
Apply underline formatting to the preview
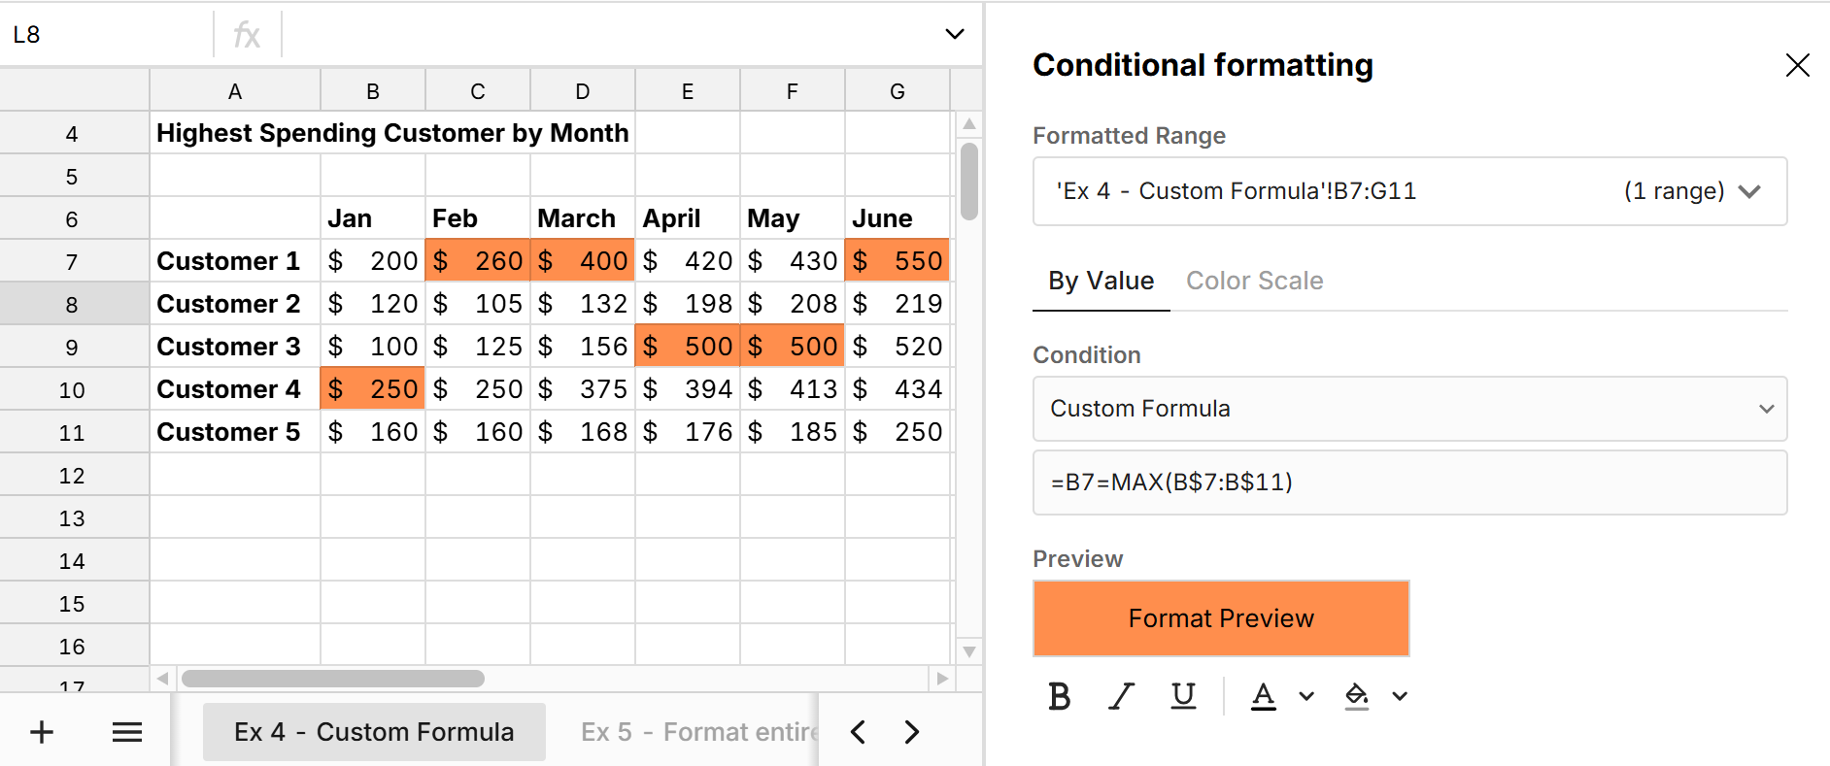pyautogui.click(x=1183, y=696)
